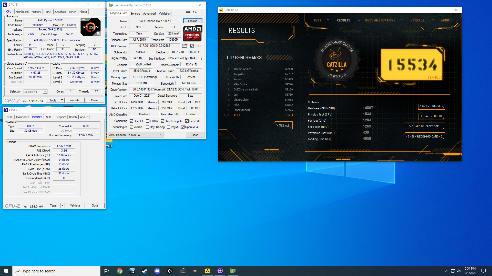Screen dimensions: 492x276
Task: Open the Validation tab in GPU-Z
Action: [165, 14]
